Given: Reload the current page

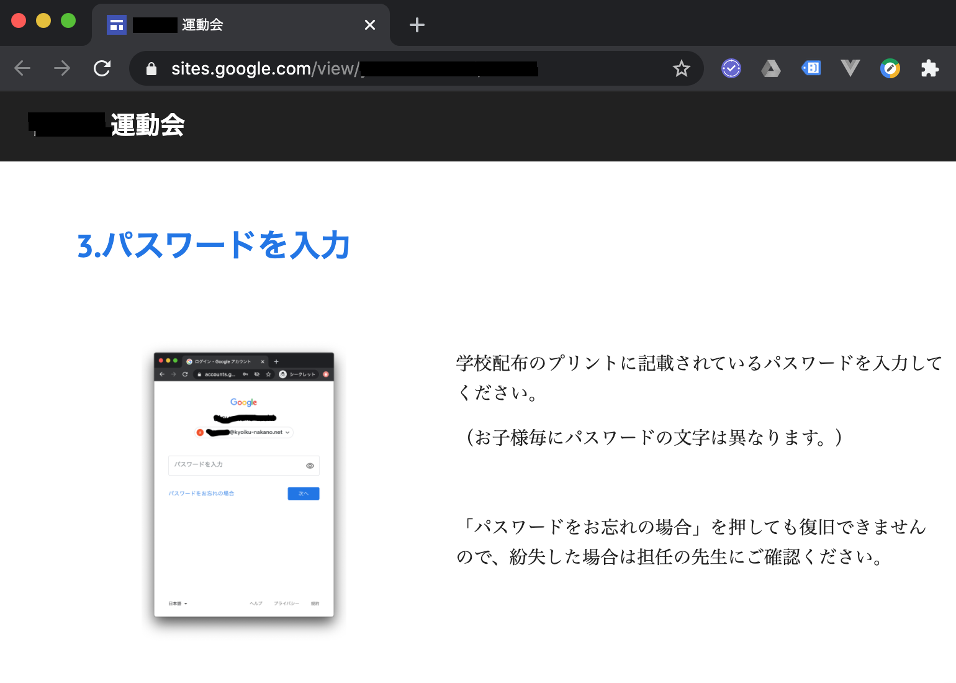Looking at the screenshot, I should click(x=102, y=68).
